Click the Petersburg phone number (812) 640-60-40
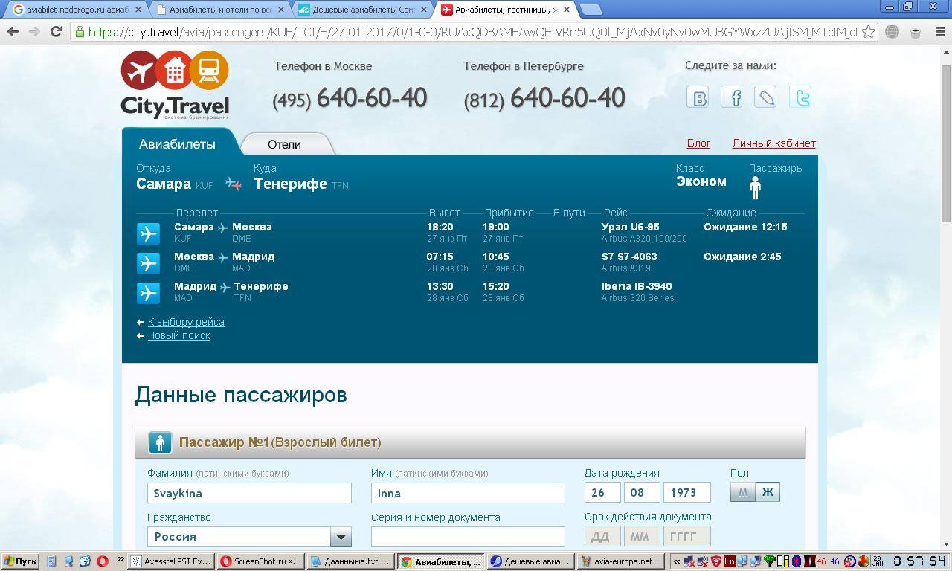The width and height of the screenshot is (952, 571). (544, 98)
